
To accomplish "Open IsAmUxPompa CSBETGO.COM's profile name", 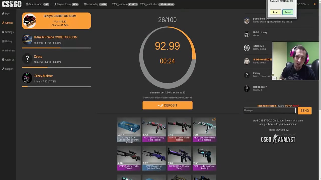I will [x=56, y=37].
